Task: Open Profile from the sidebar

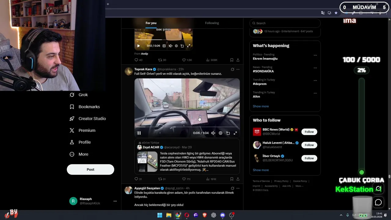Action: (x=80, y=142)
